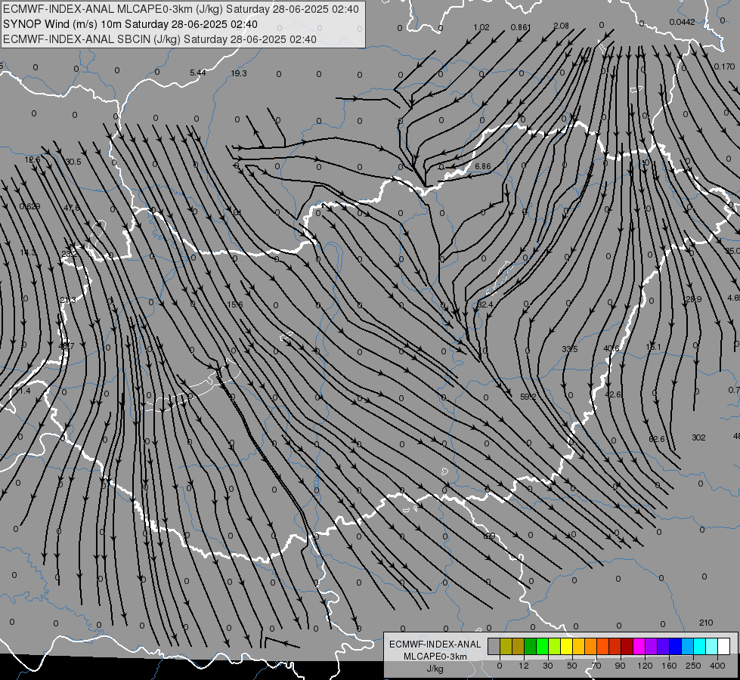This screenshot has height=680, width=740.
Task: Click the map data value 0.861
Action: (x=521, y=27)
